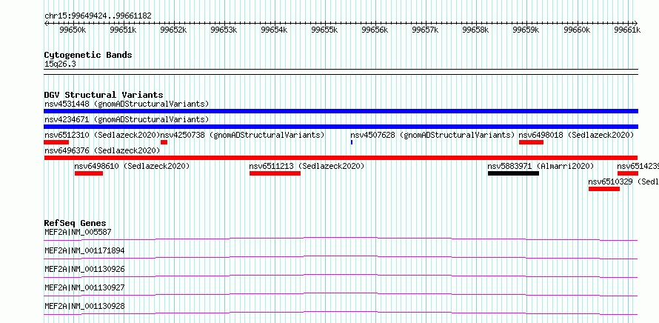Open nsv4234671 (gnomADStructuralVariants) label
The image size is (659, 323).
(x=127, y=119)
